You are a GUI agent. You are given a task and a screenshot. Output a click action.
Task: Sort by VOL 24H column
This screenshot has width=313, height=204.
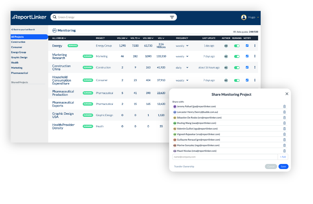click(122, 38)
